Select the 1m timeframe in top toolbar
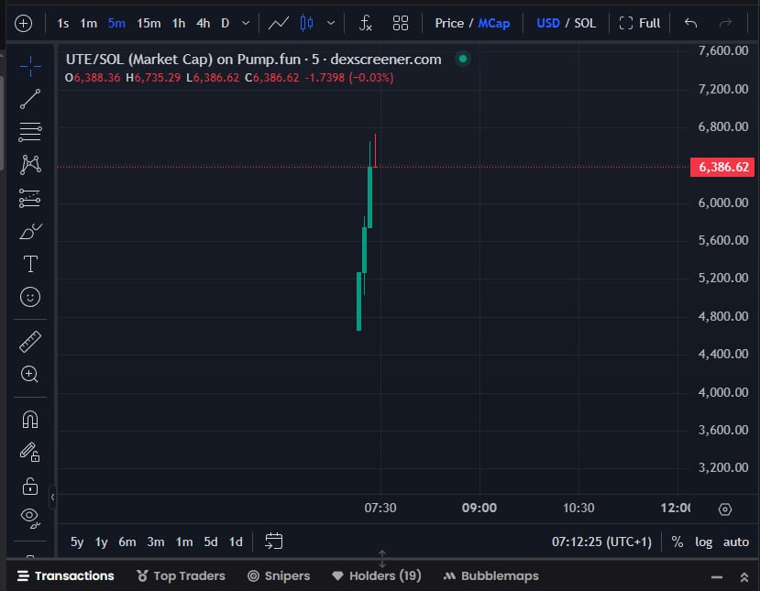The height and width of the screenshot is (591, 760). pyautogui.click(x=89, y=23)
